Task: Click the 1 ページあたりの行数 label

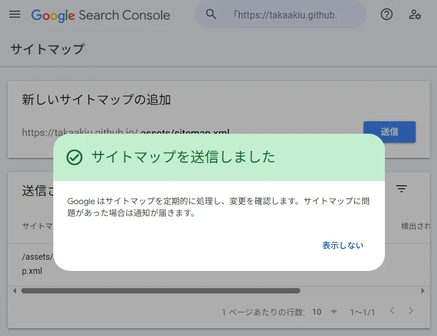Action: [x=263, y=312]
